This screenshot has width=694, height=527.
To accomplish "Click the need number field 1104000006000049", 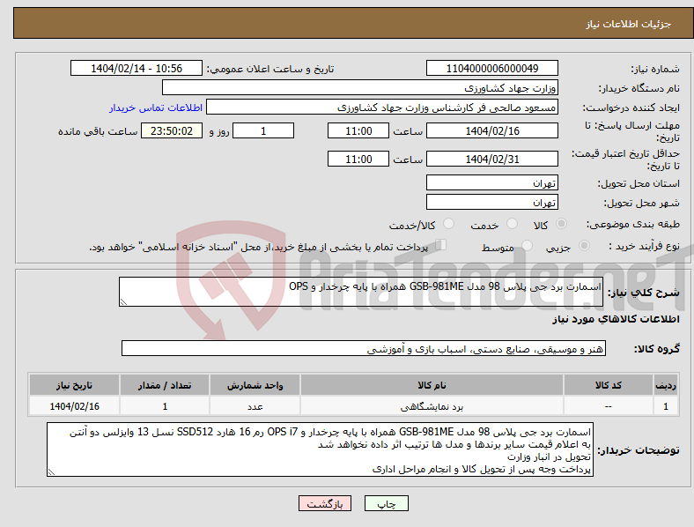I will 491,68.
